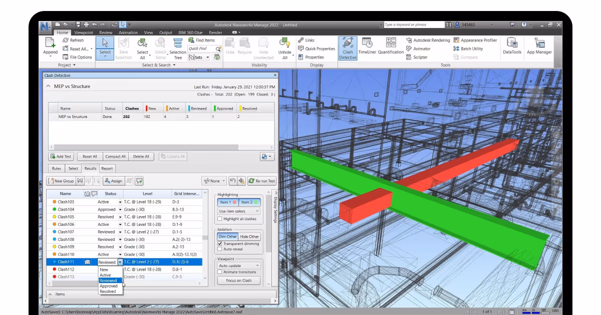This screenshot has width=601, height=315.
Task: Click the shopping cart icon in title bar
Action: tap(512, 24)
